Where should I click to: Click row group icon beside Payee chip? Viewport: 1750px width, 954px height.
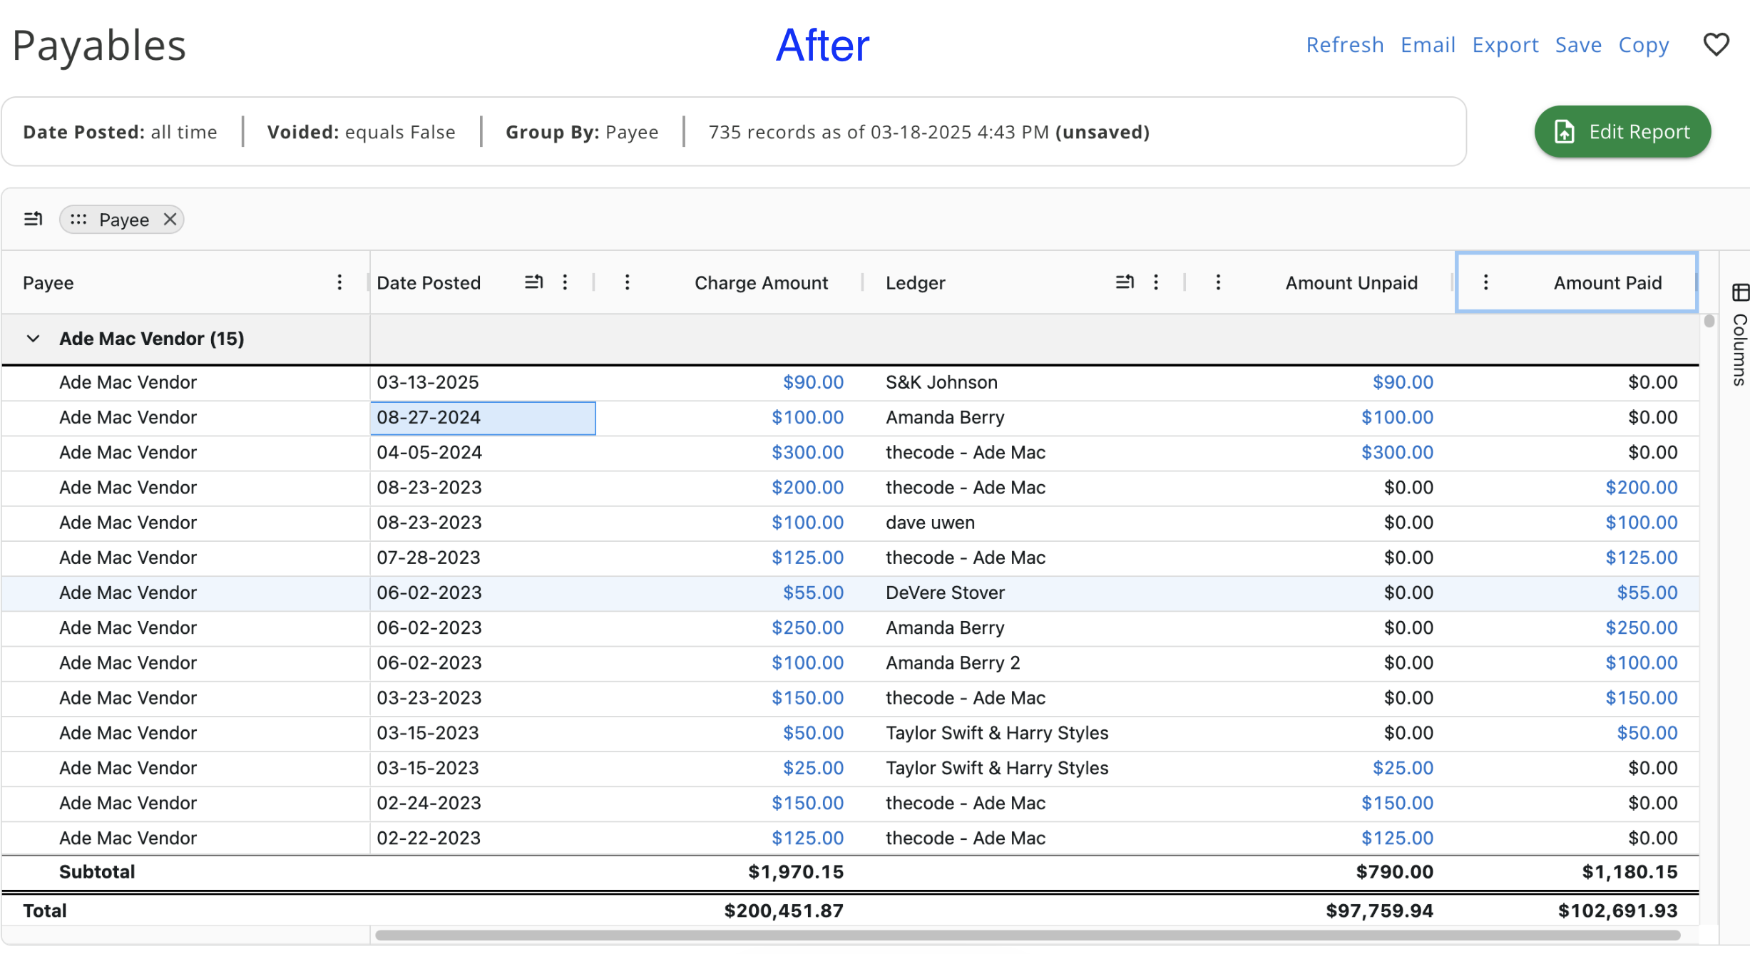pos(34,219)
